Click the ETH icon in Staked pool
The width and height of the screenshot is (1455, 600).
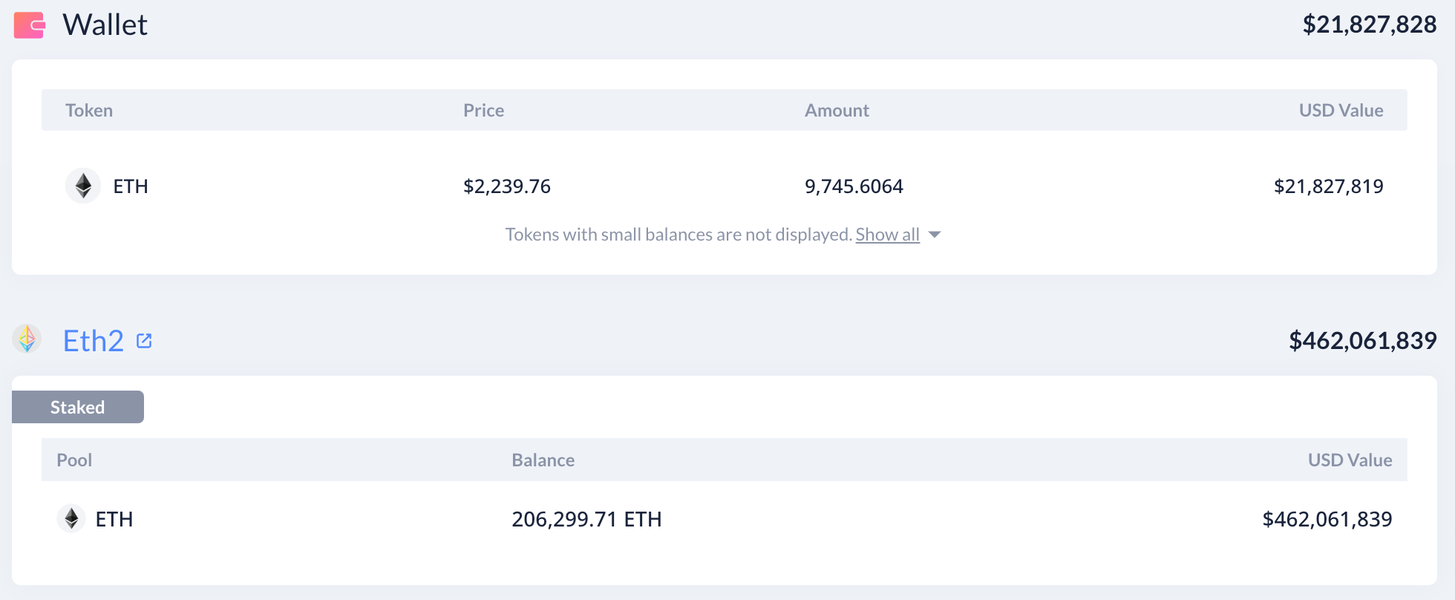[71, 518]
